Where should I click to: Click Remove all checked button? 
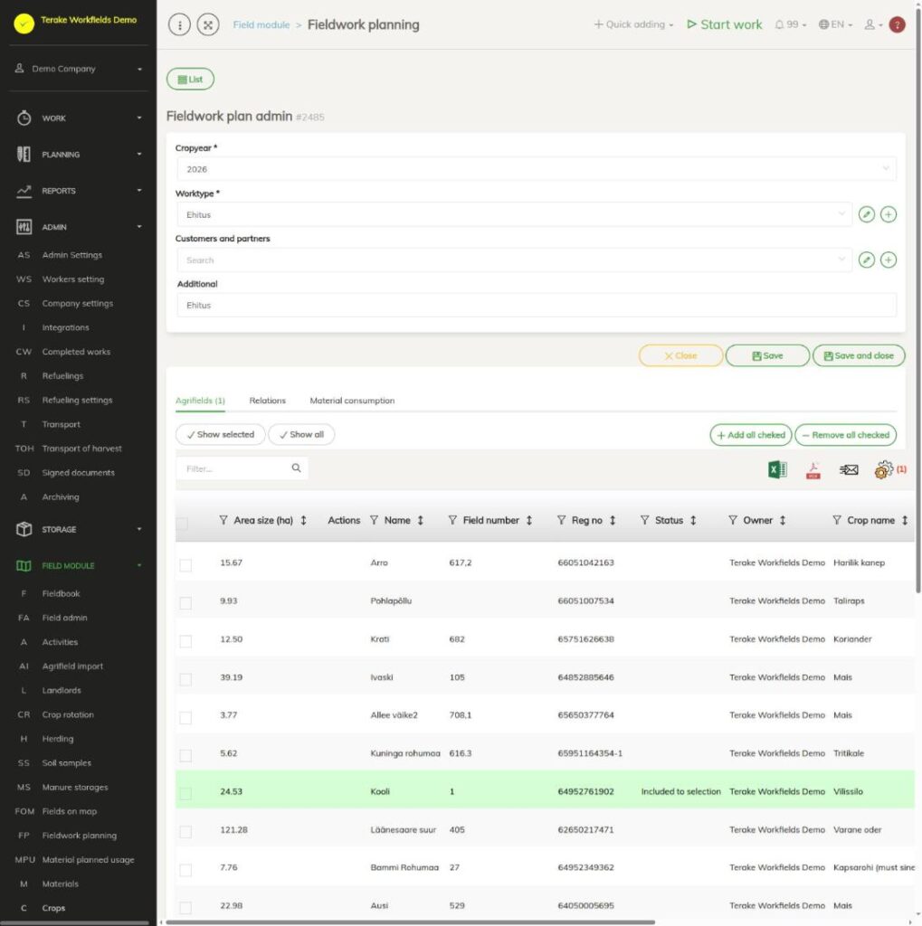coord(845,435)
